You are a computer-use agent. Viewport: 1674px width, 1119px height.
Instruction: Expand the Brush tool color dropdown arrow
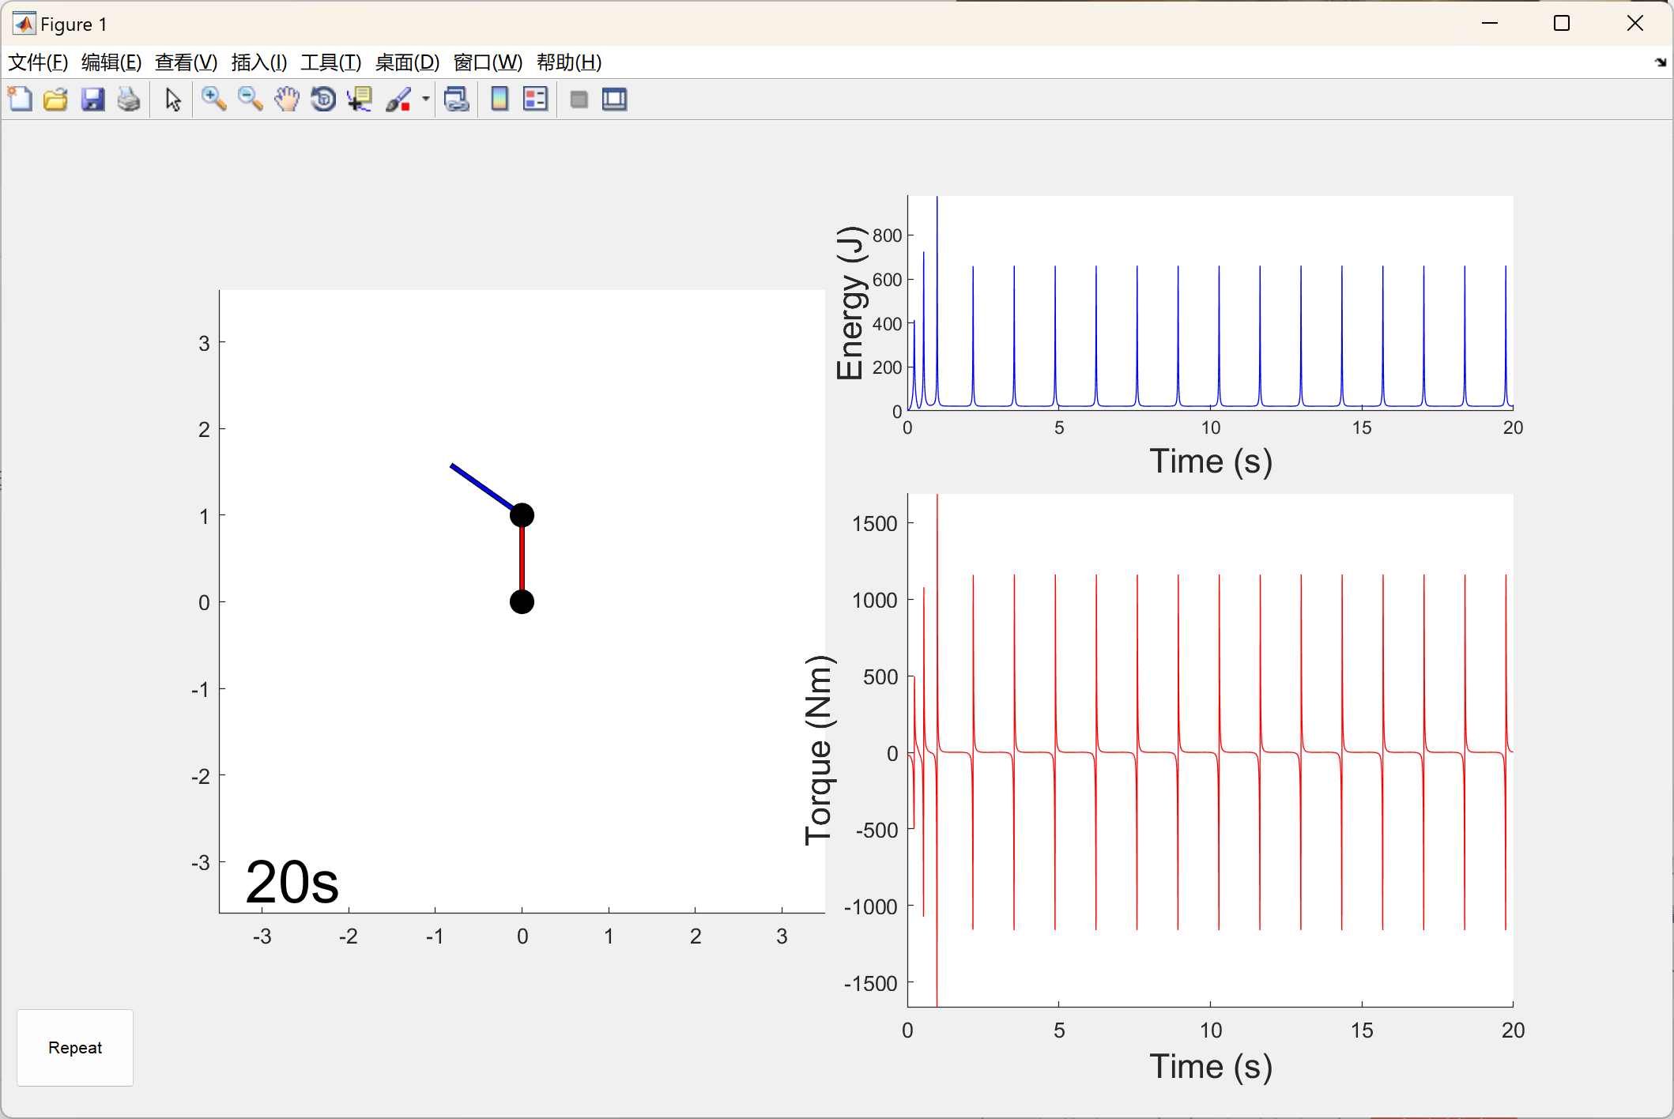coord(426,100)
